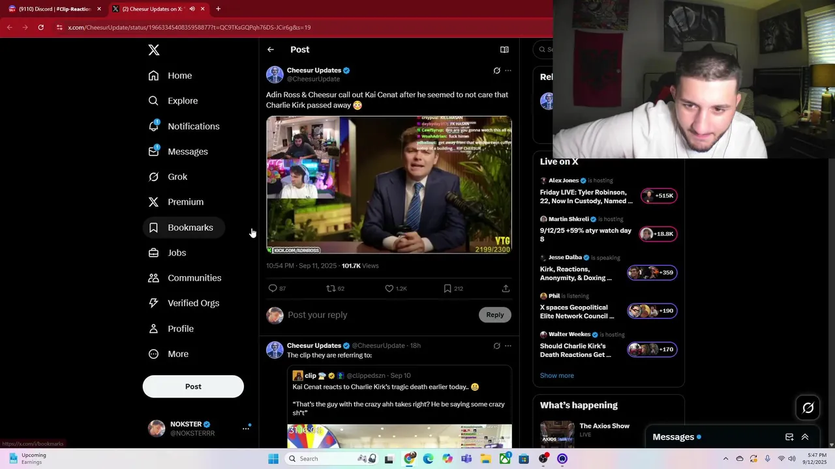
Task: Open the reader view icon
Action: pyautogui.click(x=504, y=50)
